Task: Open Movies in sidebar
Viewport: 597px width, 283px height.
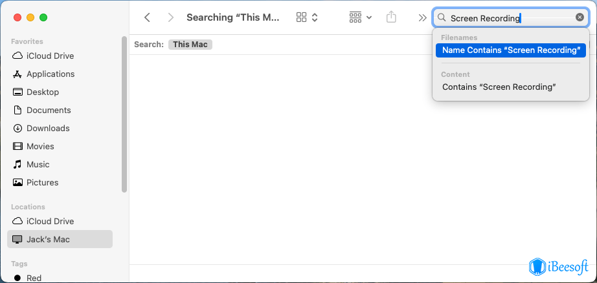Action: tap(40, 146)
